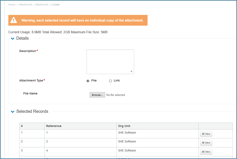Click SHE Software cell in first row

point(127,132)
